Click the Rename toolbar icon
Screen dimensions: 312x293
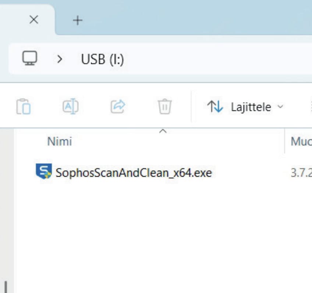(x=70, y=106)
